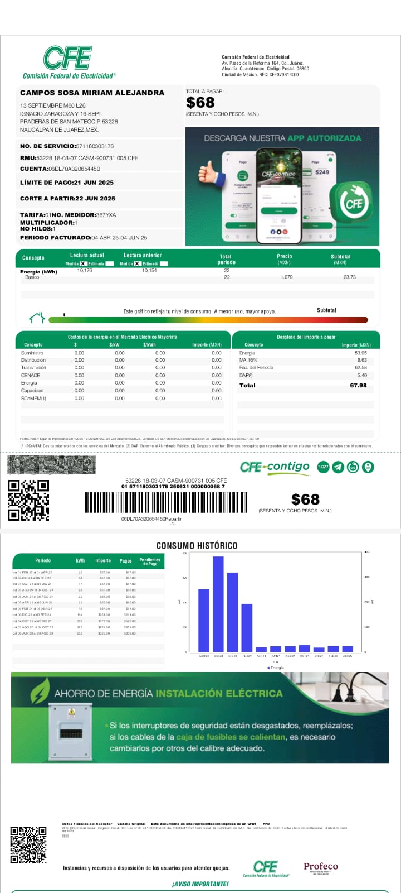Click the Telegram paper-plane icon
The image size is (401, 893).
[x=338, y=467]
